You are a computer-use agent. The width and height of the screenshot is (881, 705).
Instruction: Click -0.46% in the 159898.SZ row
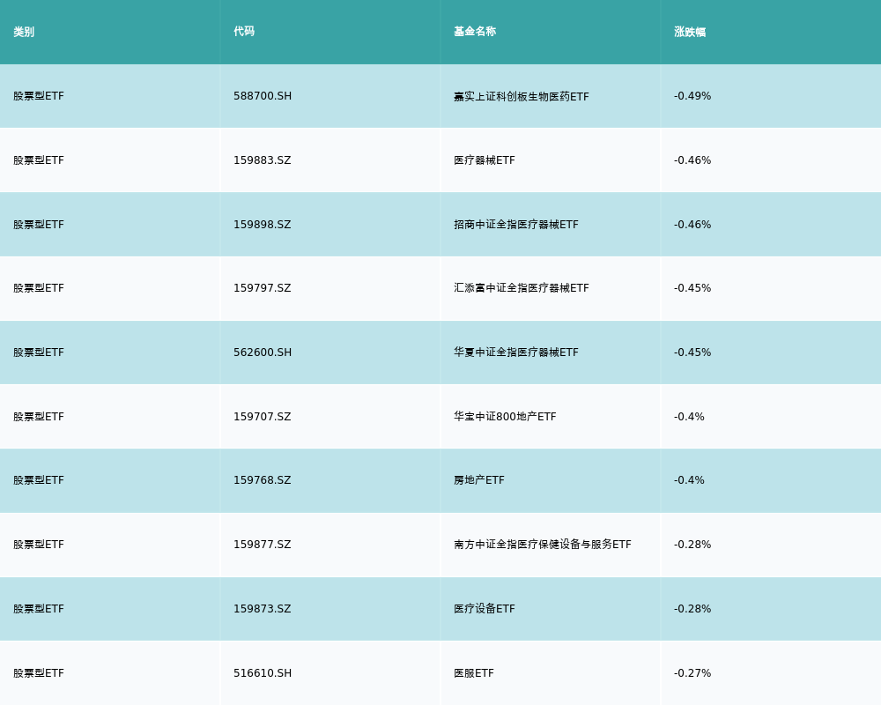[692, 225]
